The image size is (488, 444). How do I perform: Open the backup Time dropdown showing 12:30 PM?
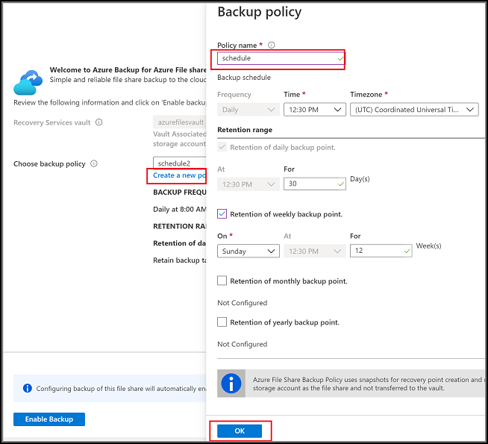[x=315, y=110]
